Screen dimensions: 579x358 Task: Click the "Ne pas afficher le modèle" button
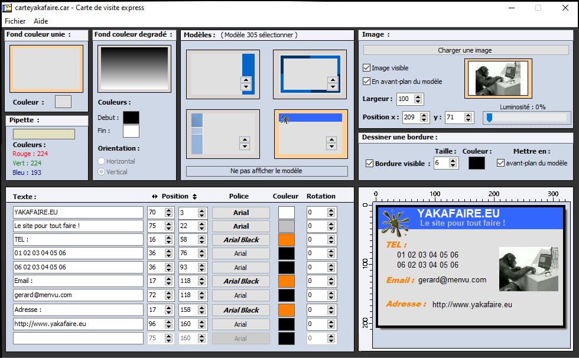tap(268, 171)
